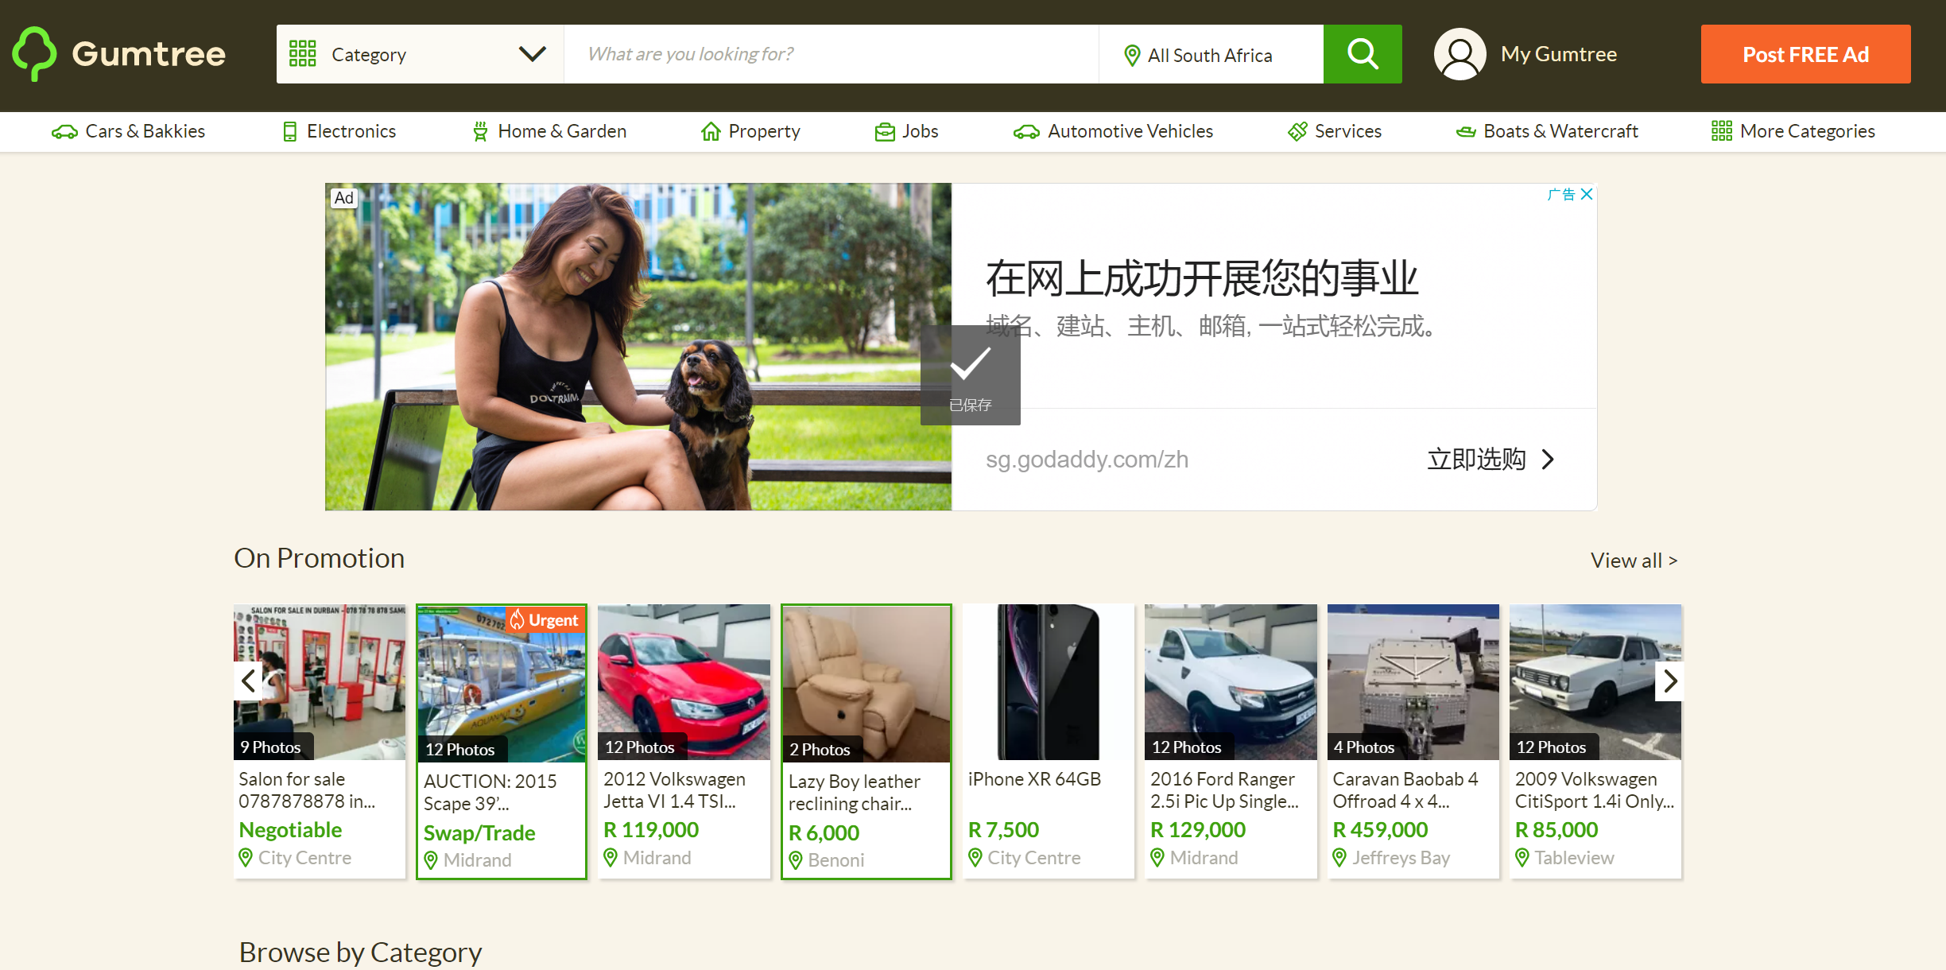Click the grid icon next to More Categories
This screenshot has height=970, width=1946.
tap(1722, 131)
